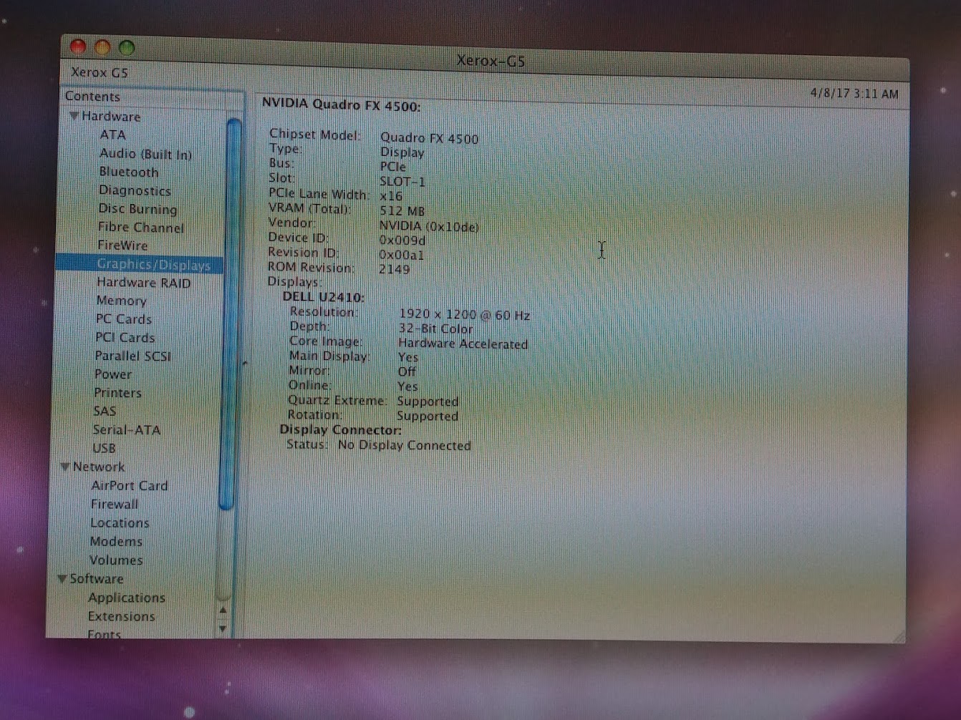Screen dimensions: 961x720
Task: Click the Xerox G5 label below title bar
Action: point(99,72)
